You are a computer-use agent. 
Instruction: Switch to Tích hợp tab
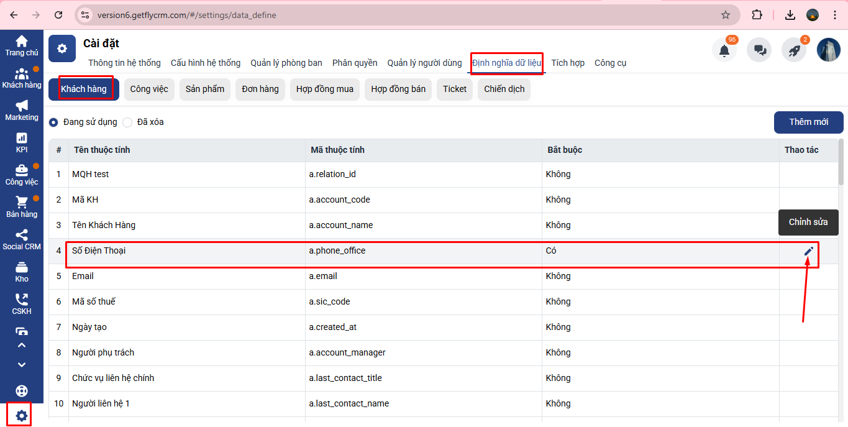pyautogui.click(x=568, y=63)
